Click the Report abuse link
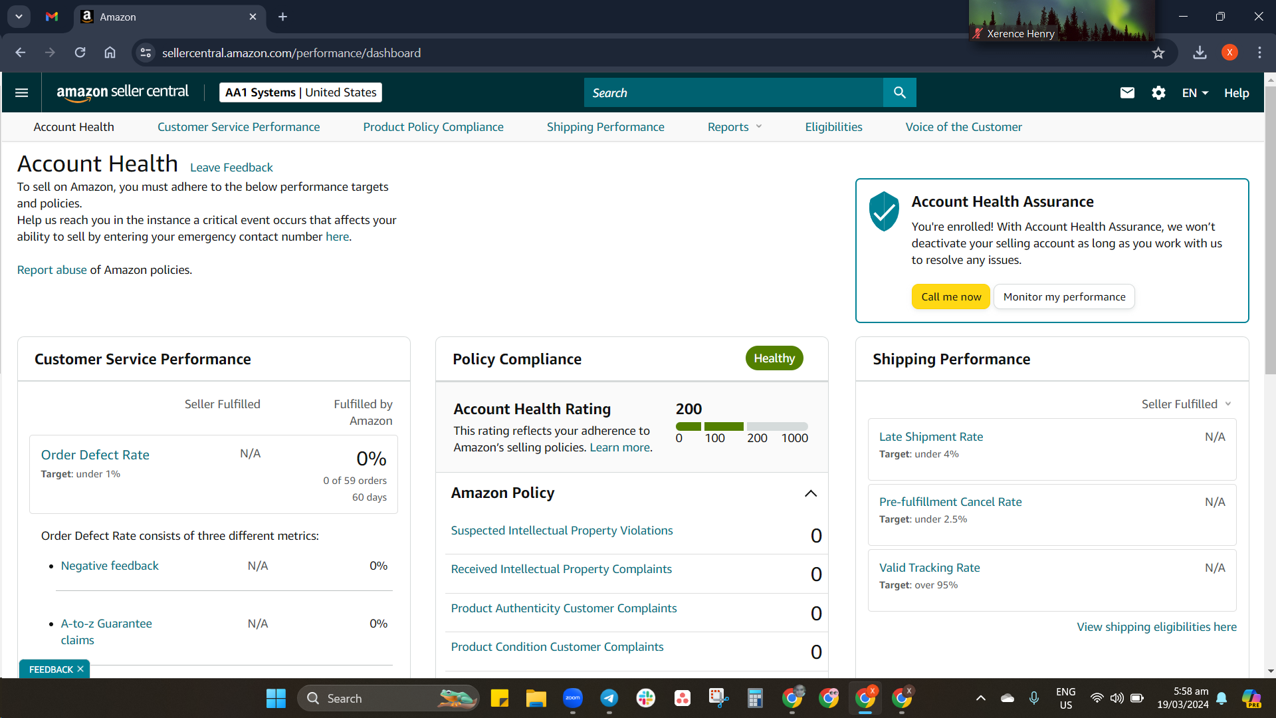1276x718 pixels. click(x=52, y=270)
